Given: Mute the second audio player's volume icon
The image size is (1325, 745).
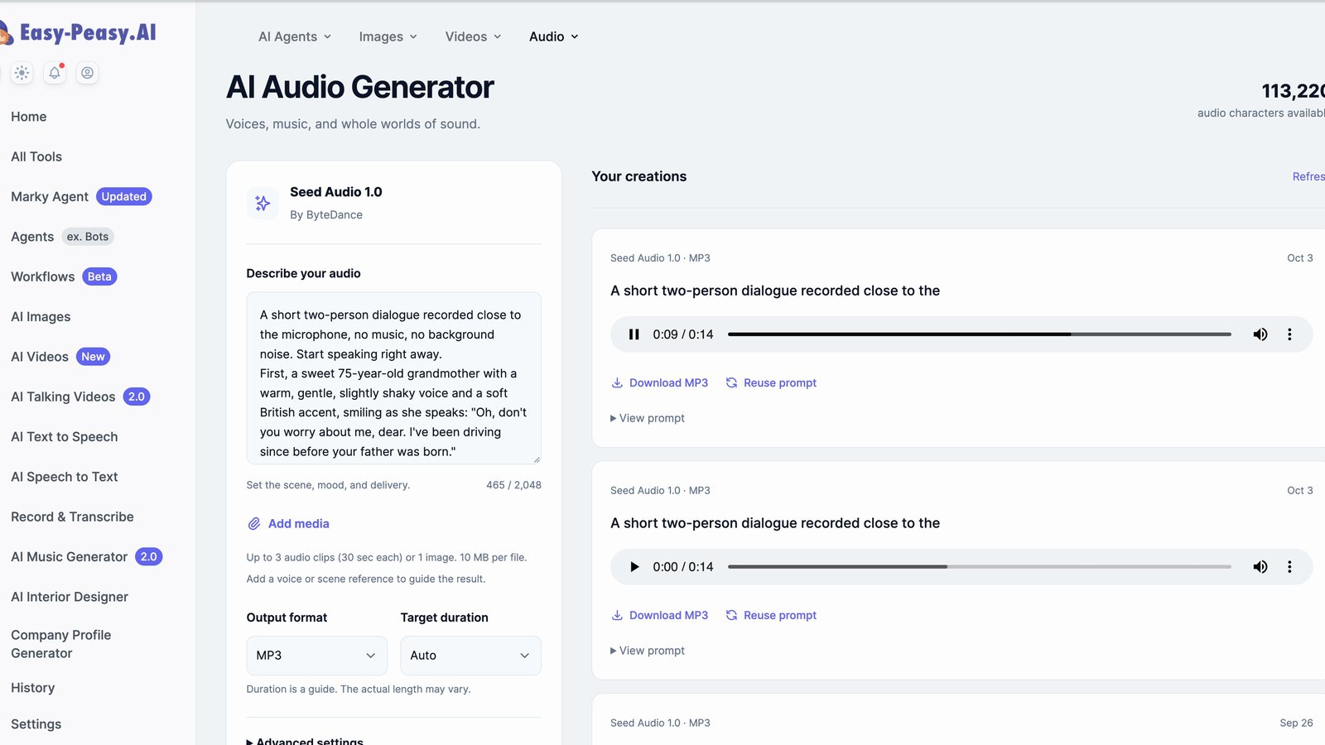Looking at the screenshot, I should coord(1260,567).
